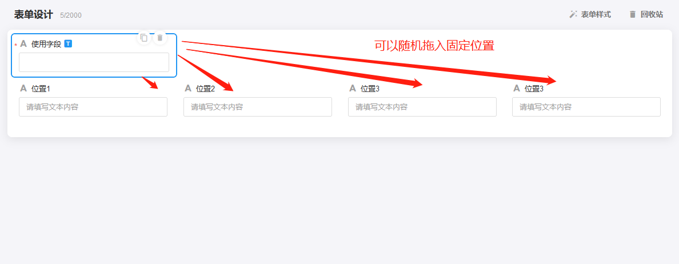Viewport: 679px width, 264px height.
Task: Click the red 可以随机拖入固定位置 annotation text
Action: (434, 46)
